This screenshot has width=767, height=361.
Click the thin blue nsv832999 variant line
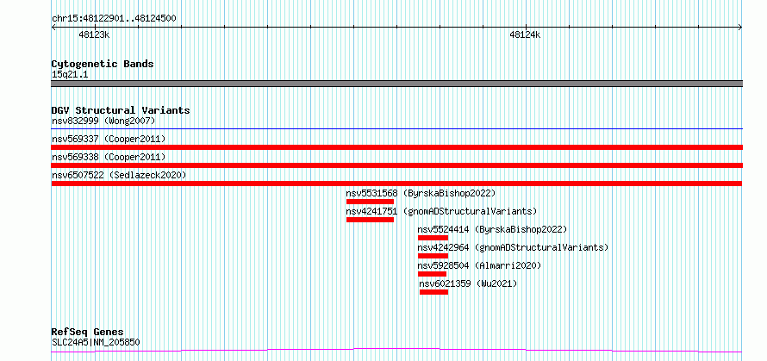click(x=396, y=129)
